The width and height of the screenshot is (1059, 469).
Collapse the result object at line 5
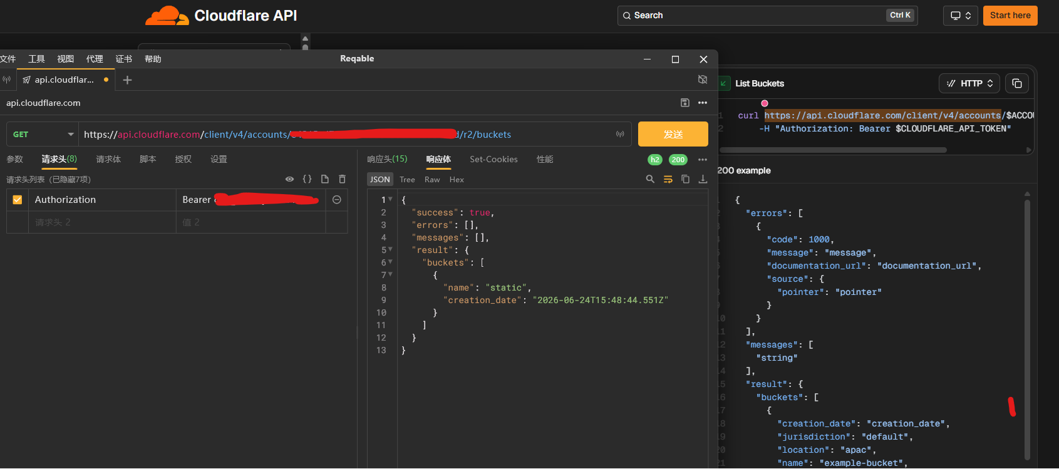point(390,249)
